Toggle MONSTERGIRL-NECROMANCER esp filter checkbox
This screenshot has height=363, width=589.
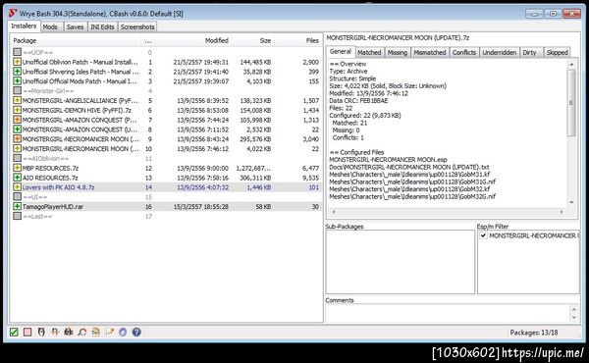(483, 235)
